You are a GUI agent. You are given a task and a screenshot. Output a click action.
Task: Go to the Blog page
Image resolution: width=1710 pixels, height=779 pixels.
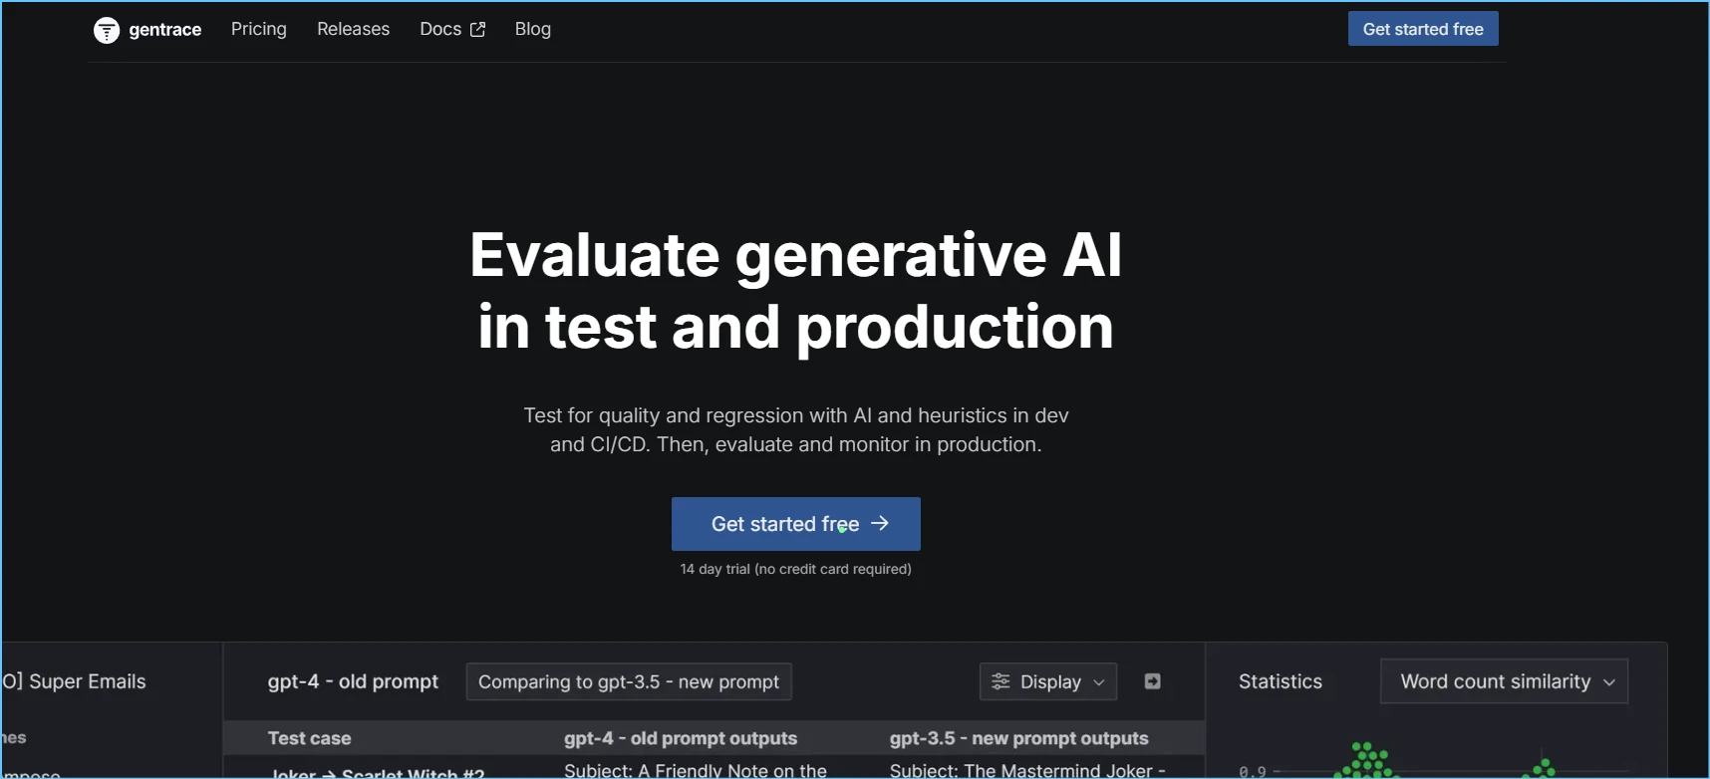[533, 29]
